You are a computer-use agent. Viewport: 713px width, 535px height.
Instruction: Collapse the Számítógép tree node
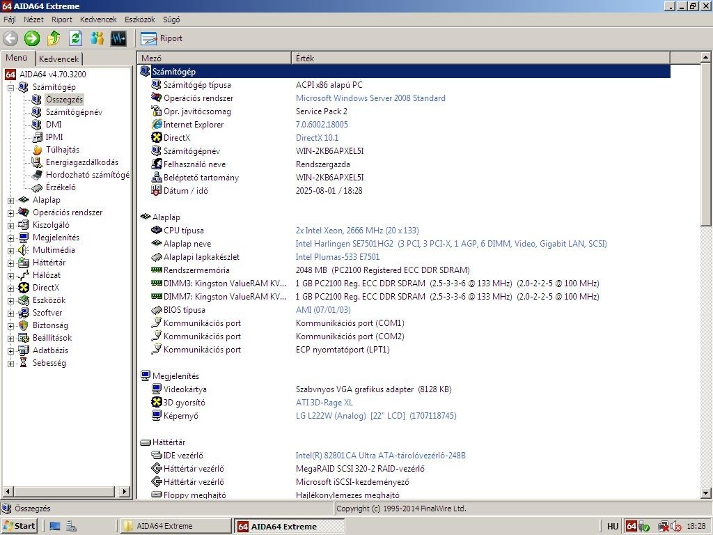[x=11, y=87]
